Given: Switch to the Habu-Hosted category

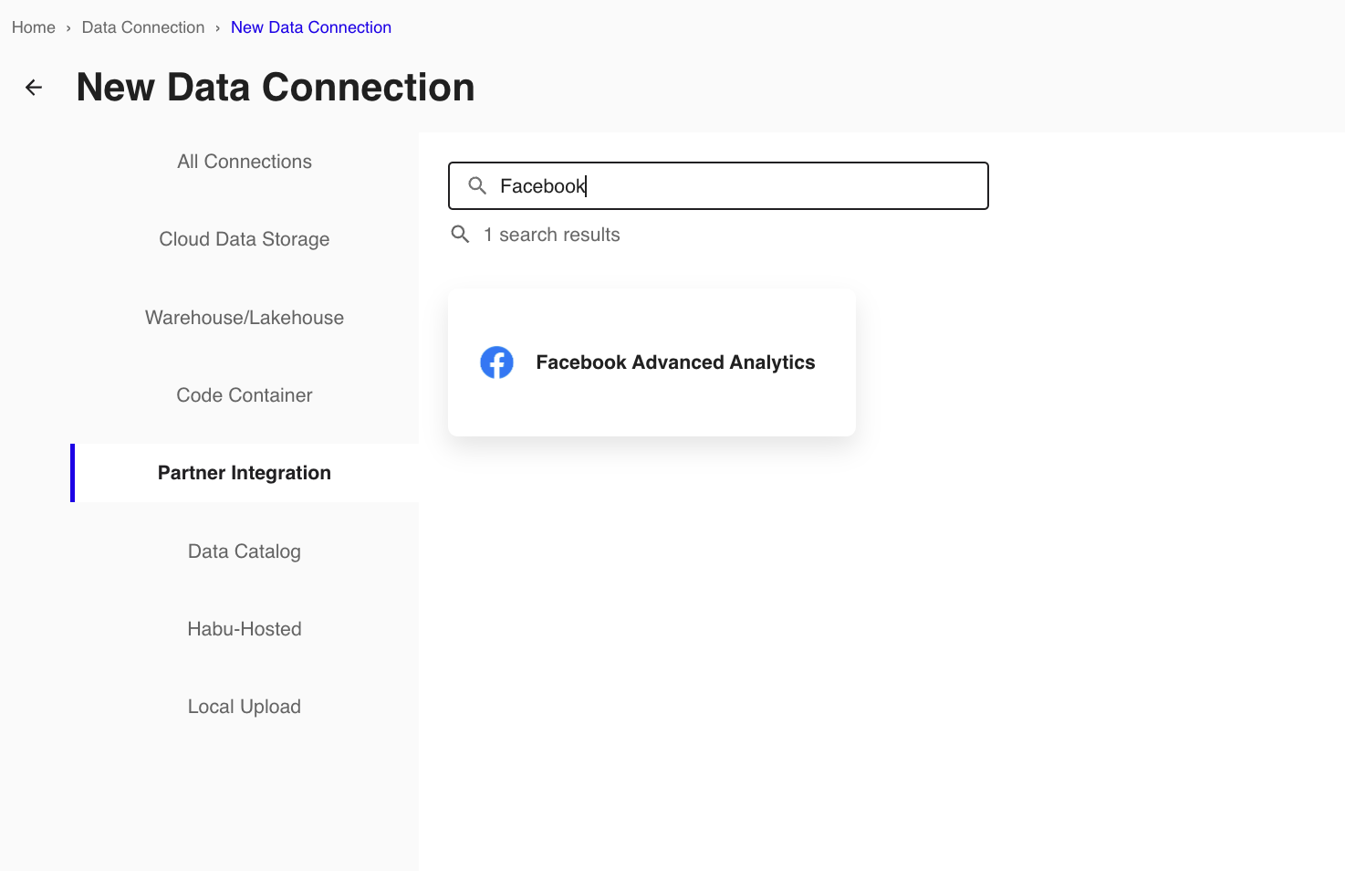Looking at the screenshot, I should coord(245,629).
